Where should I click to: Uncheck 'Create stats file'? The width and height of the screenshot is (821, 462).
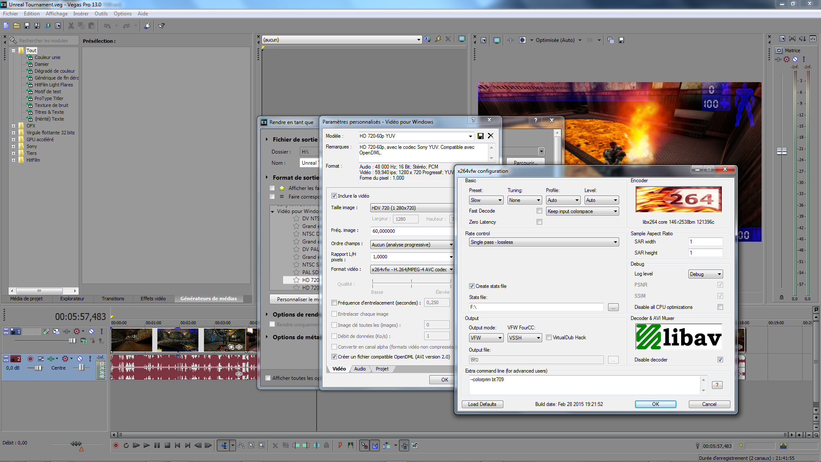tap(472, 286)
